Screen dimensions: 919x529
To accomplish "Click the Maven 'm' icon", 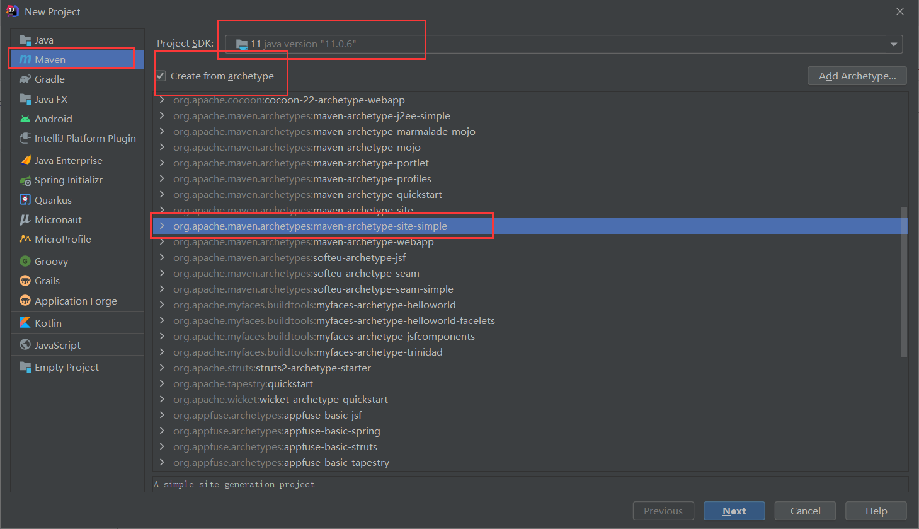I will point(25,59).
